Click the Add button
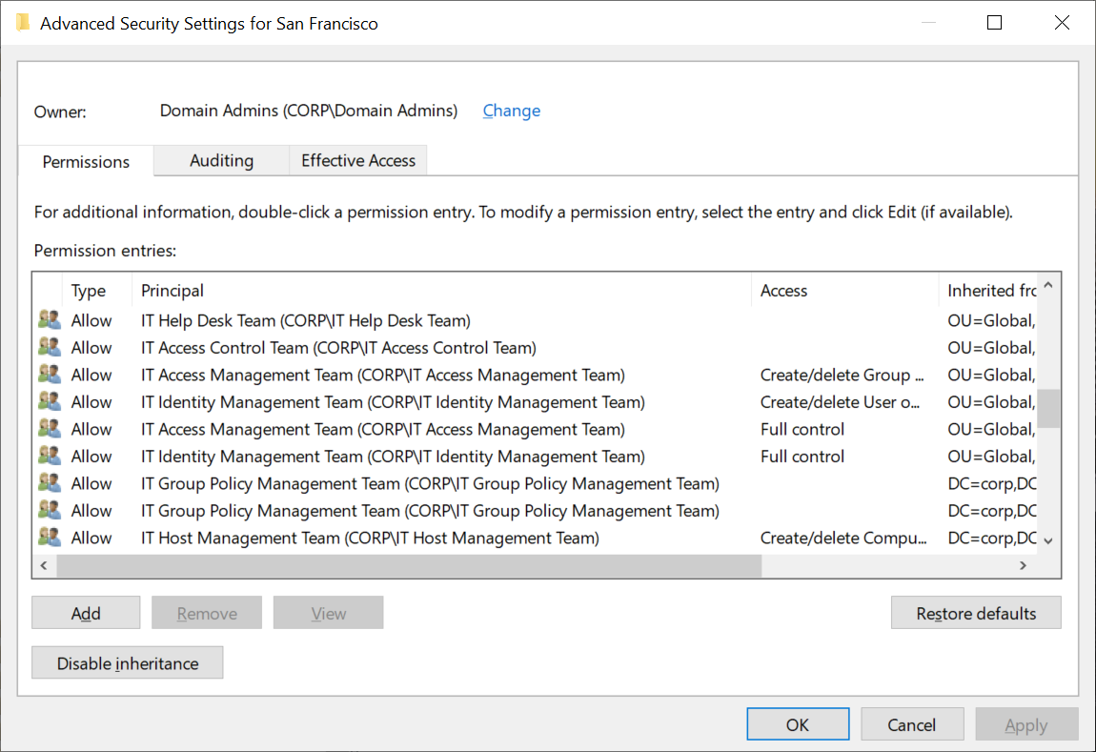Image resolution: width=1096 pixels, height=752 pixels. 86,613
